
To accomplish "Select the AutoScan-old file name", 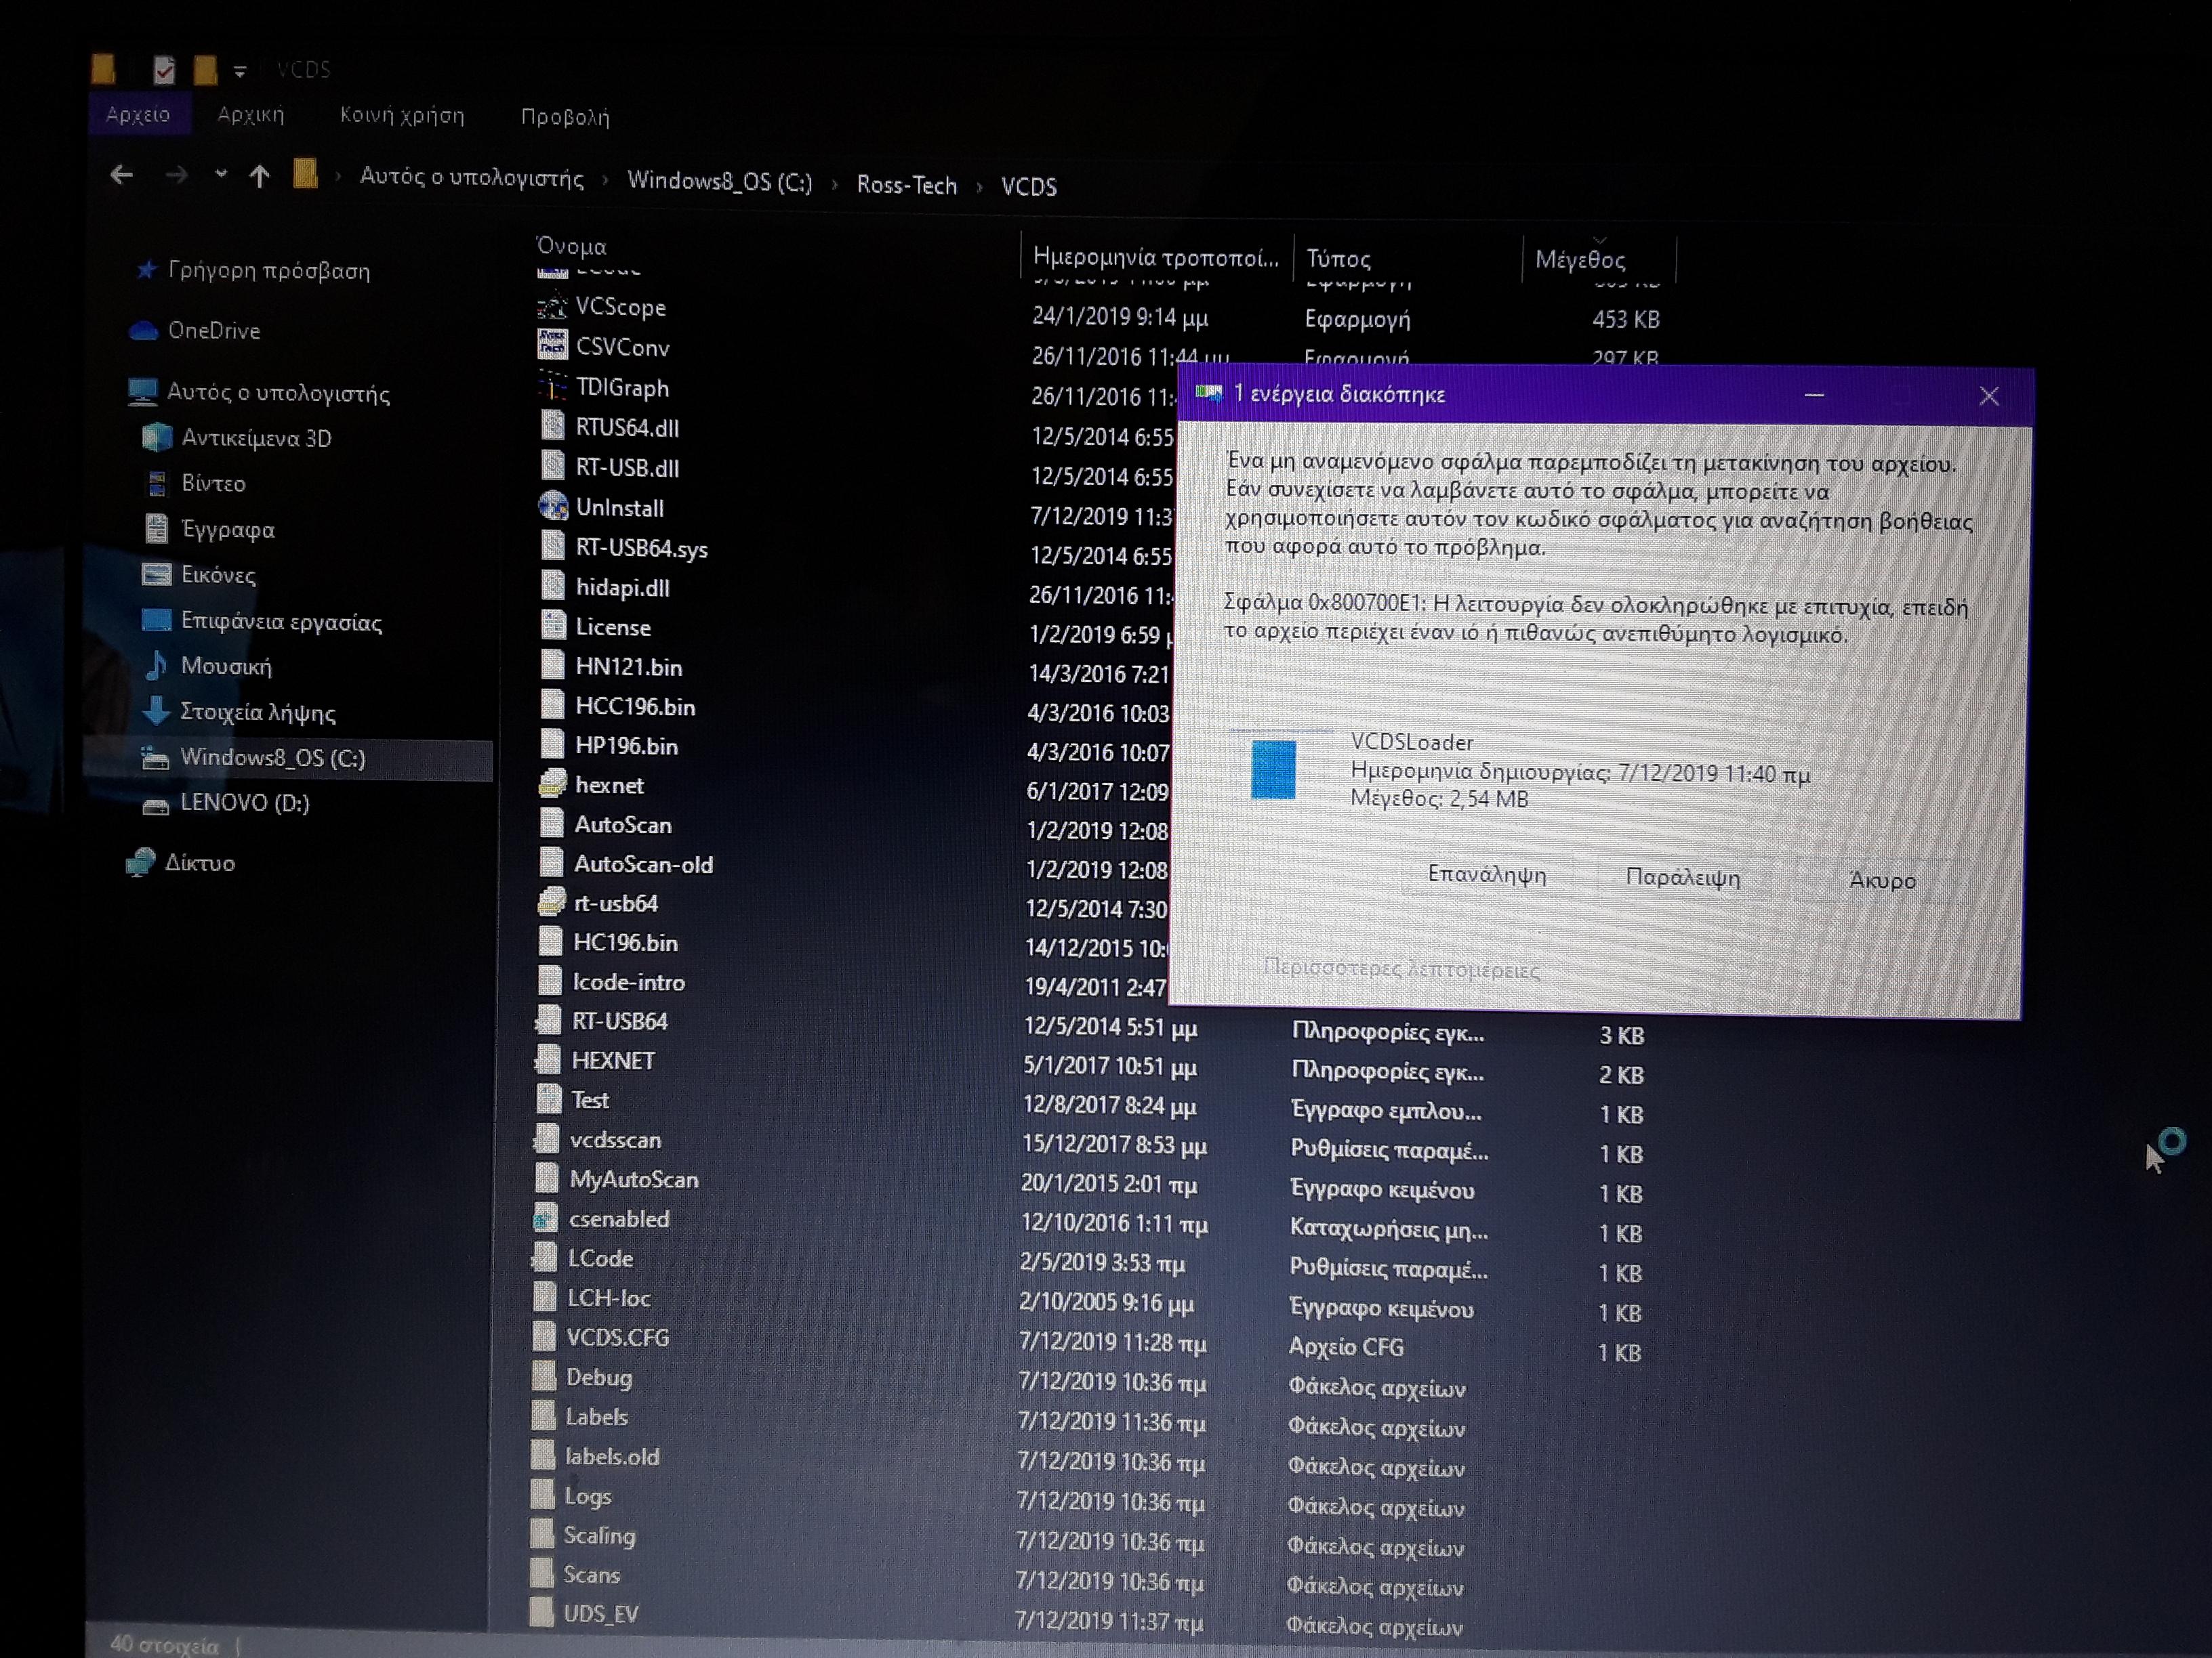I will (x=643, y=864).
